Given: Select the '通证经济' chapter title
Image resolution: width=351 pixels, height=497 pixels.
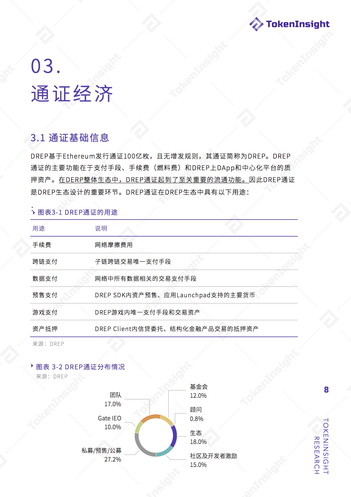Looking at the screenshot, I should [x=72, y=94].
